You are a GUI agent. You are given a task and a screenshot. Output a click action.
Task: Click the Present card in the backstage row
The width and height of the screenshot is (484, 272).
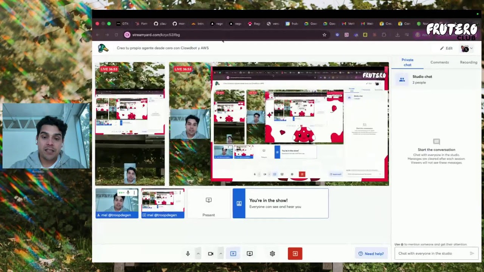tap(208, 203)
